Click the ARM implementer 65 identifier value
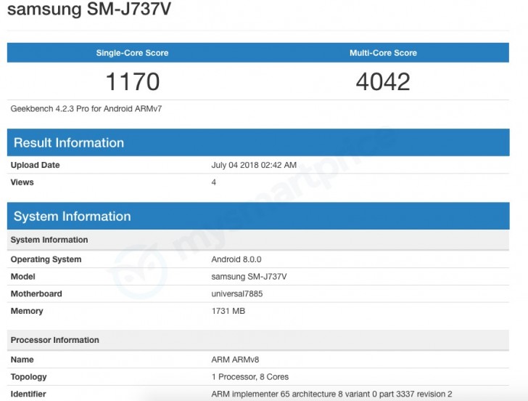The image size is (528, 401). pos(331,394)
